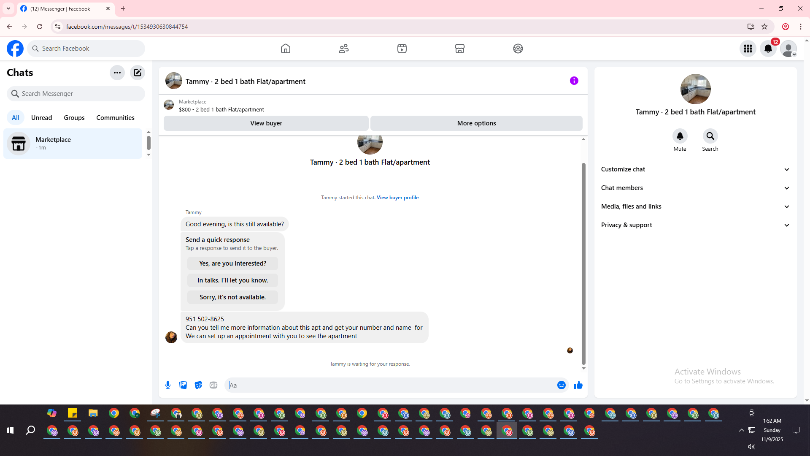Screen dimensions: 810x456
Task: Send 'Yes, are you interested?' quick response
Action: [232, 263]
